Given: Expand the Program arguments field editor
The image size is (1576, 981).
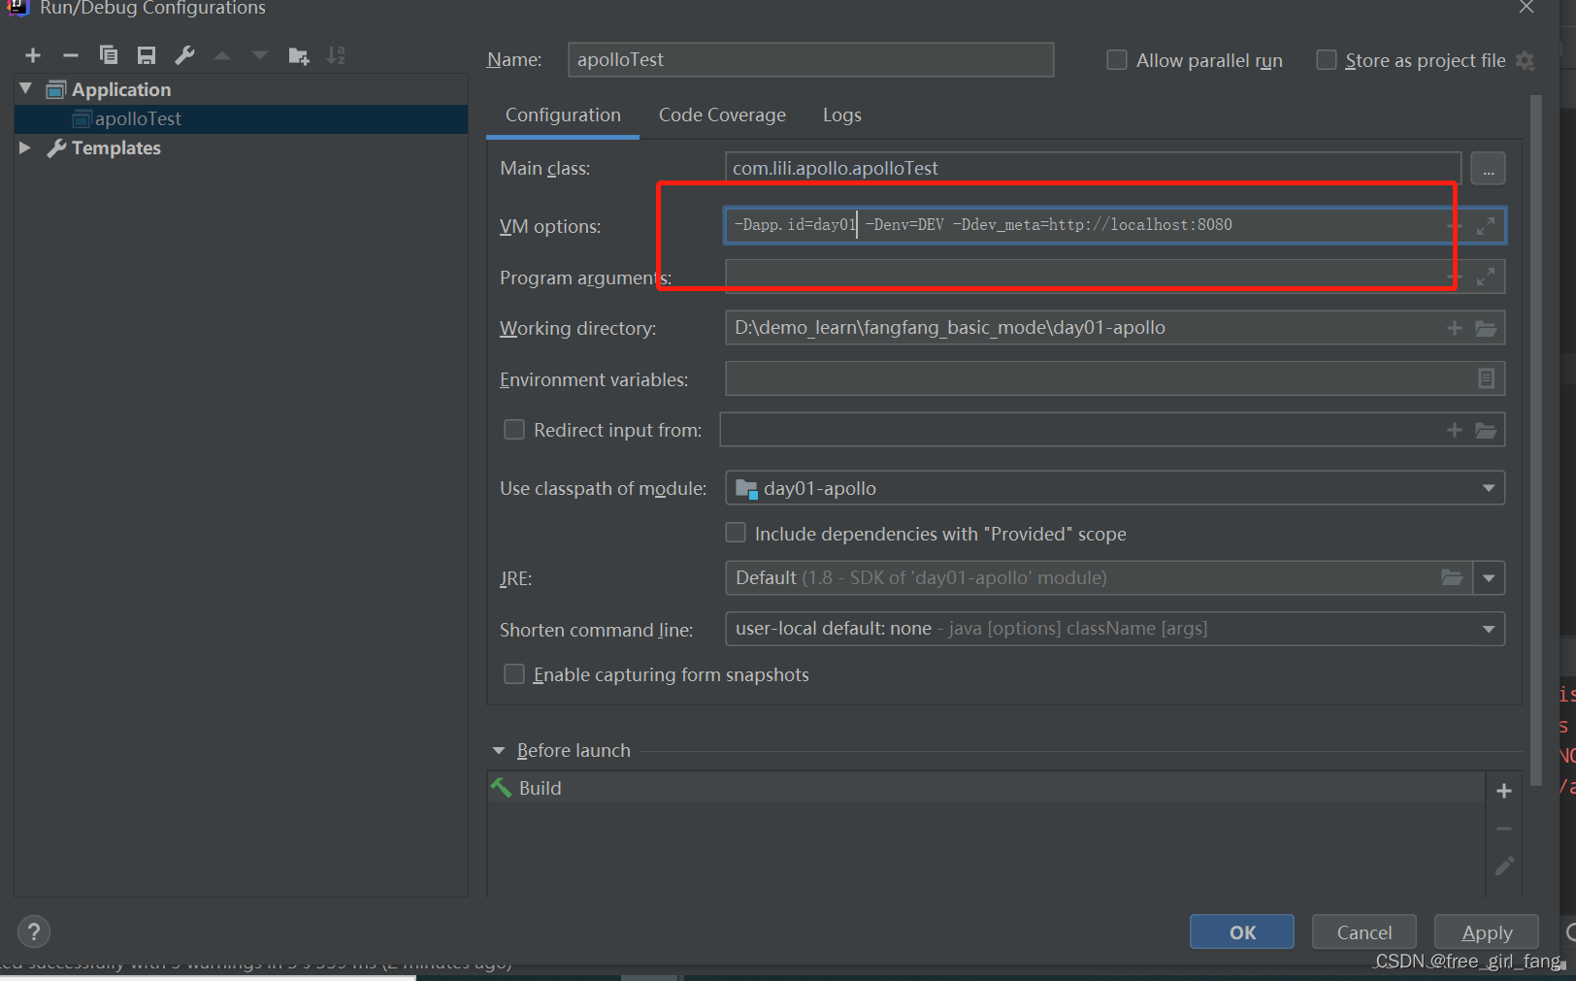Looking at the screenshot, I should (x=1485, y=278).
